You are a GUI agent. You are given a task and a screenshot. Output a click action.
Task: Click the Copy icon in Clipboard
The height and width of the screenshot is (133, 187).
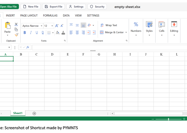pyautogui.click(x=16, y=29)
